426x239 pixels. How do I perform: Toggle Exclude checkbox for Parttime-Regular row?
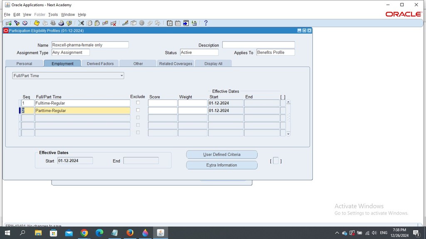point(138,110)
